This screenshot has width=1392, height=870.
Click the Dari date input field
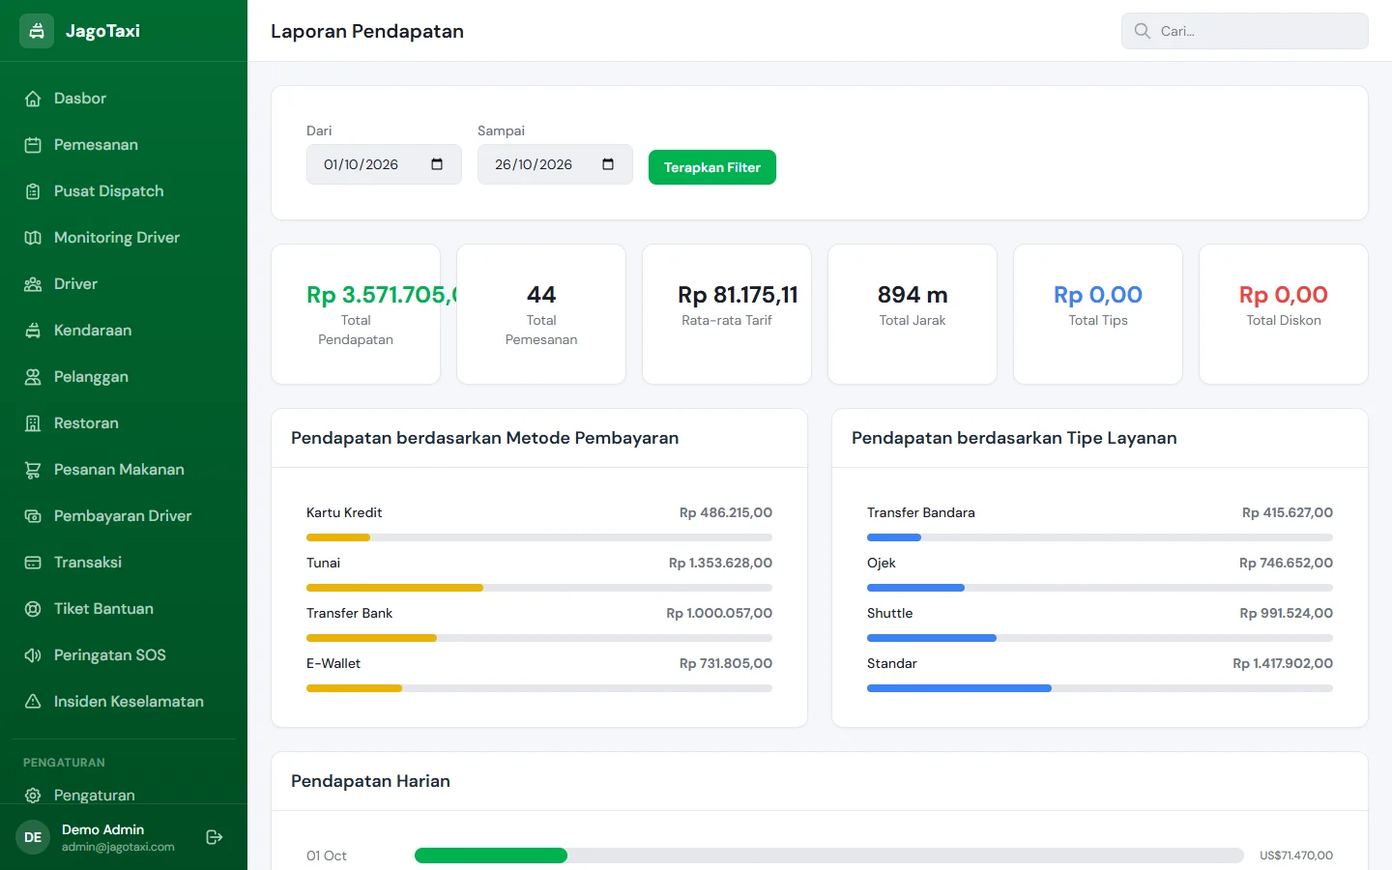coord(384,164)
